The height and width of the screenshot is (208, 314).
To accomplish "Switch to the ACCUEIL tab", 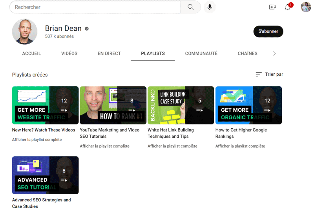I will click(31, 53).
